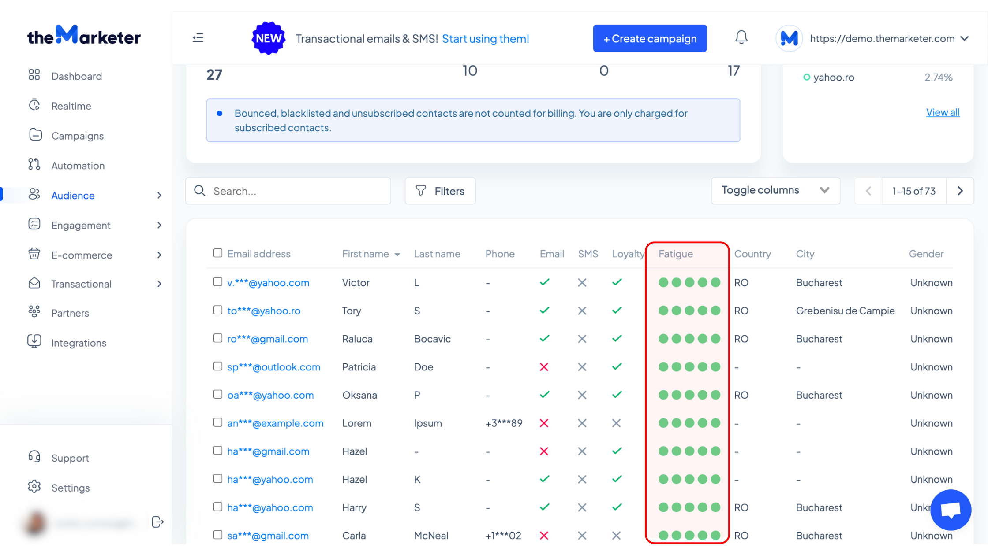Open the Filters button

coord(440,191)
